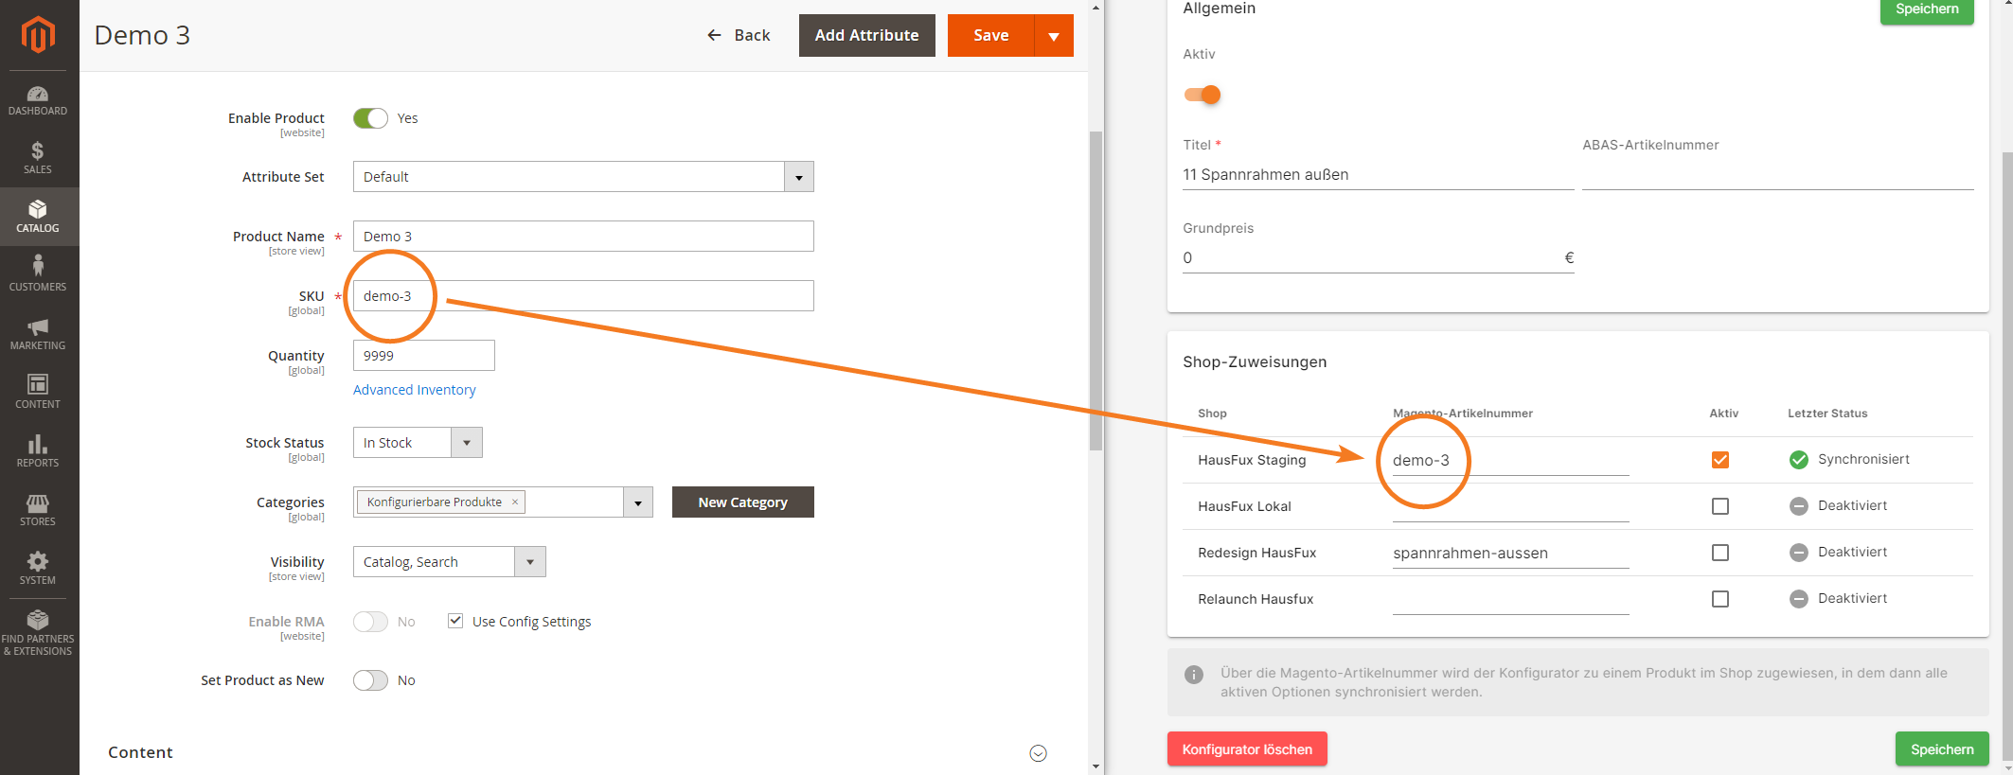
Task: Open Find Partners & Extensions
Action: [38, 633]
